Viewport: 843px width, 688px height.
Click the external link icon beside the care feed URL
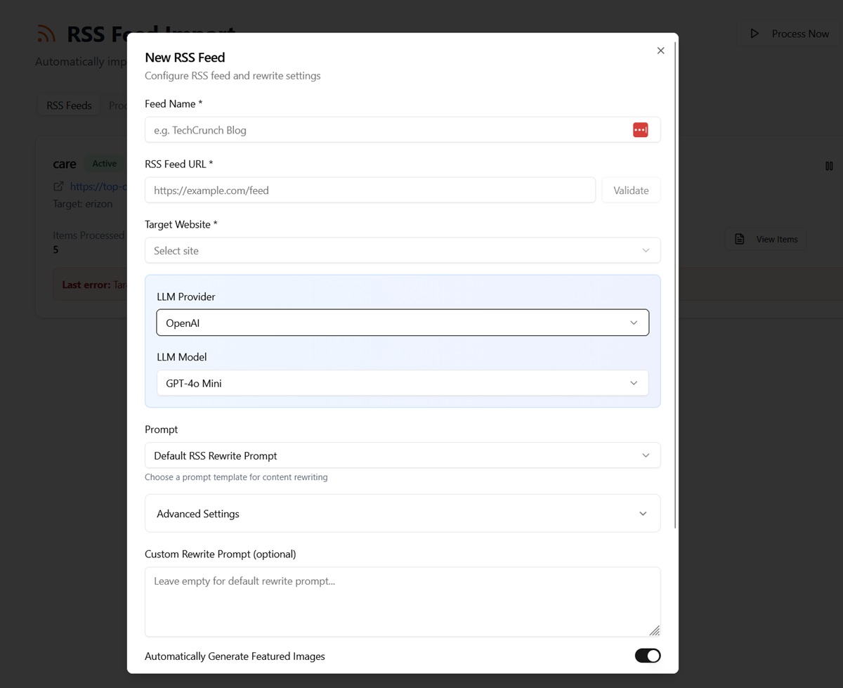[57, 186]
